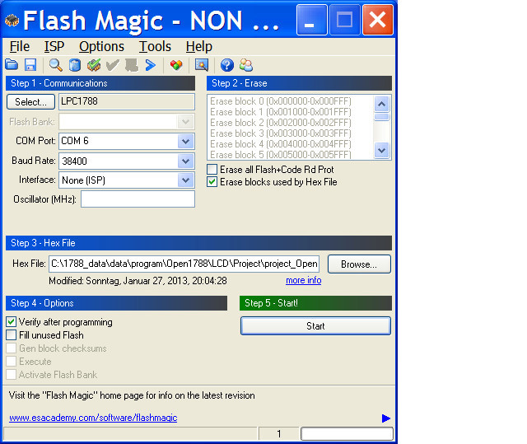Select Erase block 5 list entry
The image size is (527, 444).
[x=281, y=155]
